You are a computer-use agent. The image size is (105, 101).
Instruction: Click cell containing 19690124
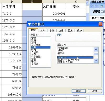12,47
